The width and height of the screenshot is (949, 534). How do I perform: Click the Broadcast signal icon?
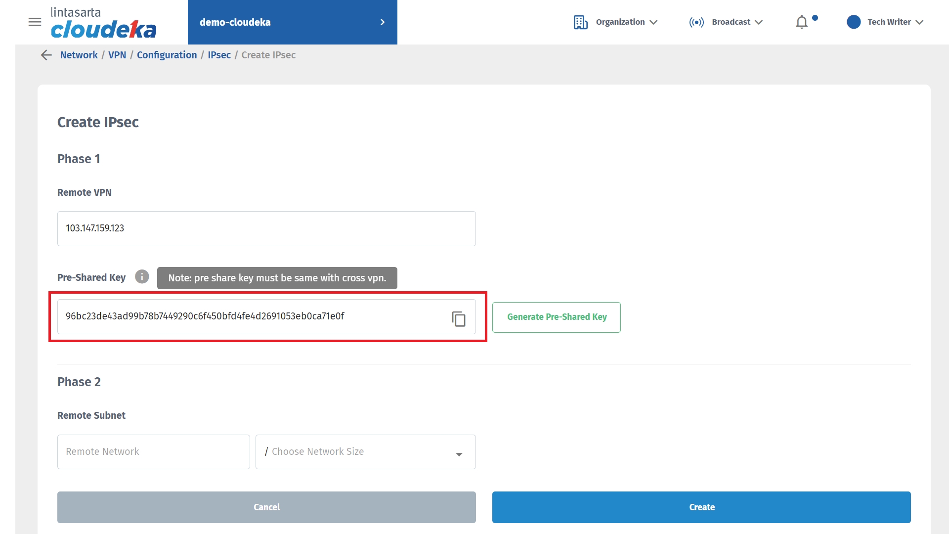pos(696,22)
